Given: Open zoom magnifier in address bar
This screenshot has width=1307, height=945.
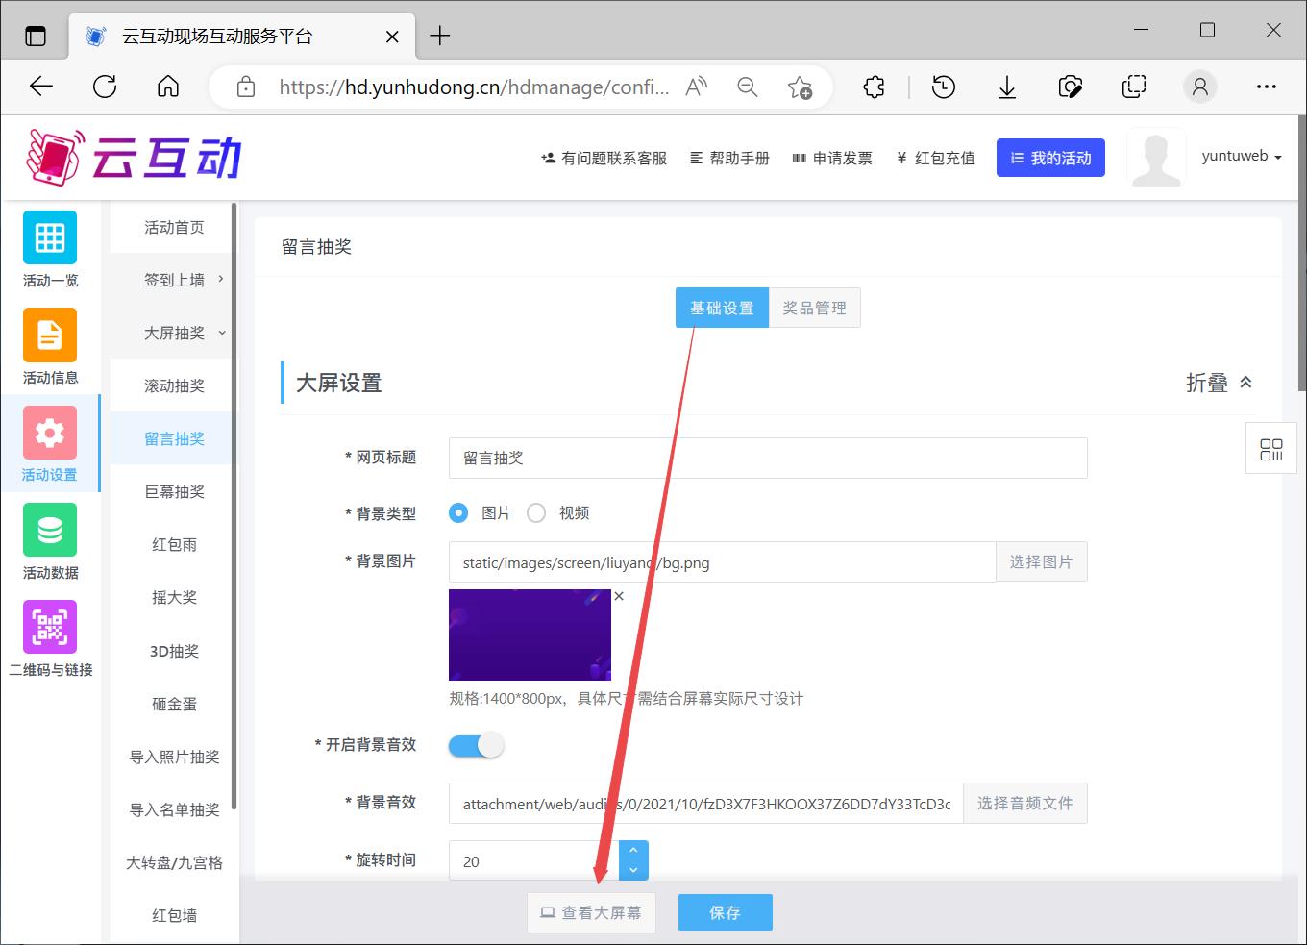Looking at the screenshot, I should tap(747, 87).
